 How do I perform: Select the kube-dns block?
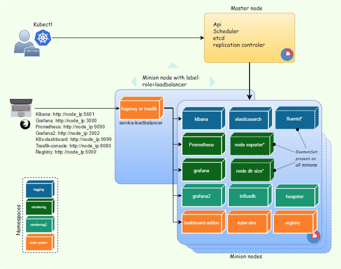(249, 222)
